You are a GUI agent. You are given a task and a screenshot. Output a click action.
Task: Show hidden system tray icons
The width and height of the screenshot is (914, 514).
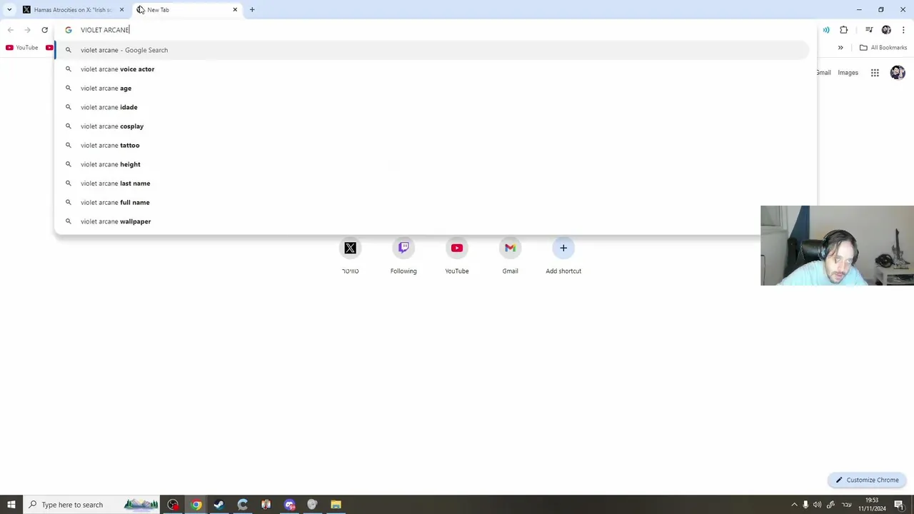click(794, 505)
